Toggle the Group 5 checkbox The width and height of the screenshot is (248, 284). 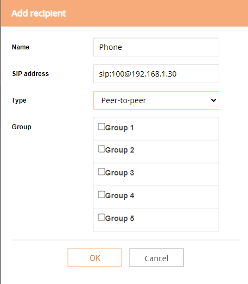coord(101,217)
